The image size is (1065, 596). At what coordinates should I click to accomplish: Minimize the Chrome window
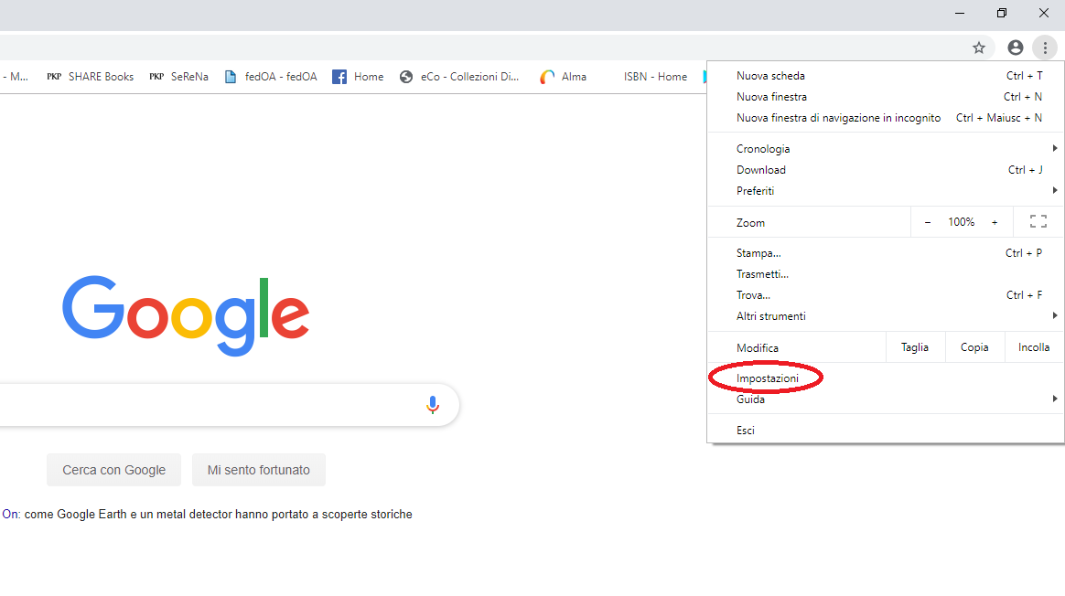[960, 13]
